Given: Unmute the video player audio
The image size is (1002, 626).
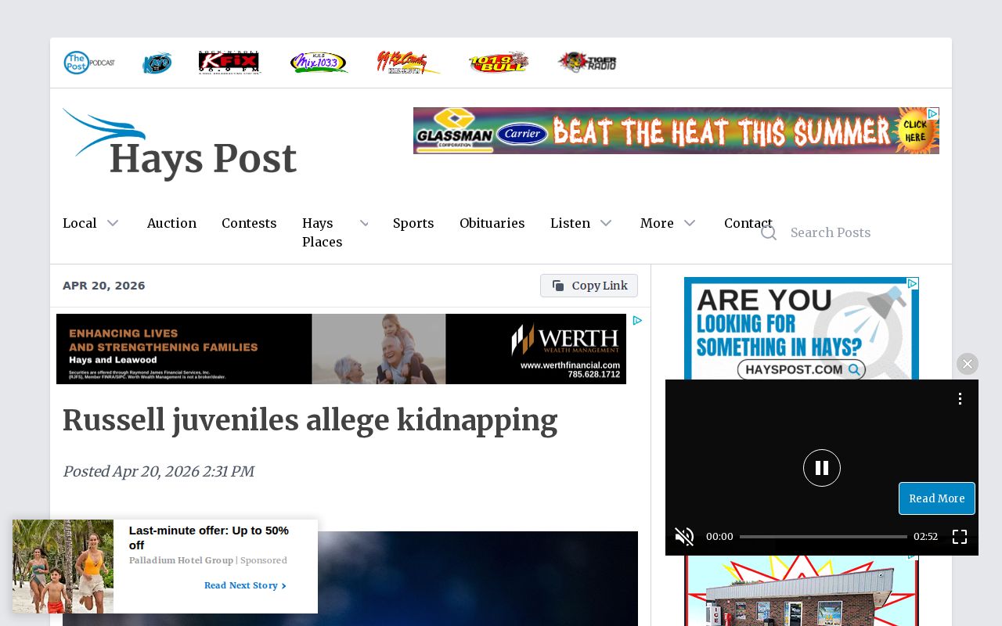Looking at the screenshot, I should 684,537.
